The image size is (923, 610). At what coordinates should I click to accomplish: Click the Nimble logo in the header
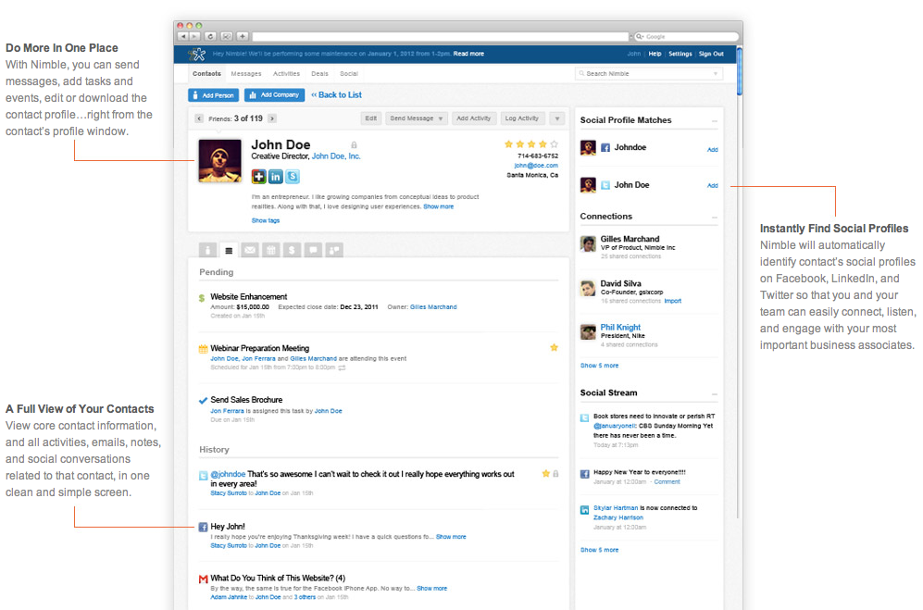click(196, 55)
